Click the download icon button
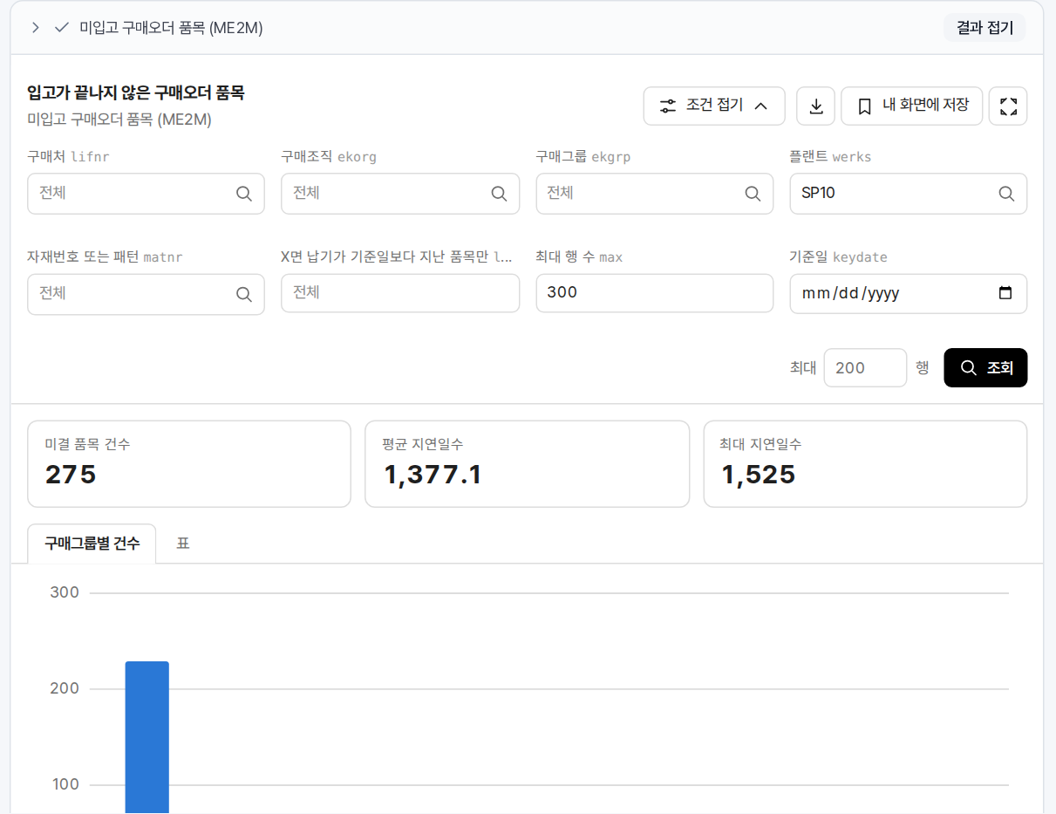Screen dimensions: 1056x814 [816, 106]
